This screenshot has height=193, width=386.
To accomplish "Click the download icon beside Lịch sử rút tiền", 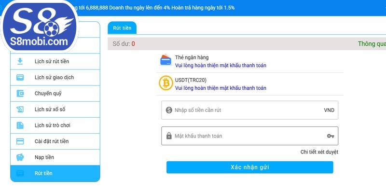I will coord(20,61).
